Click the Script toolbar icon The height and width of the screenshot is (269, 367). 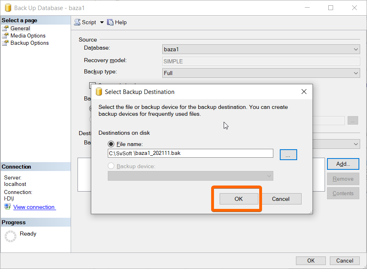77,22
